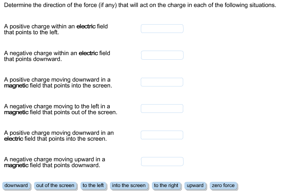Select answer box for magnetic field out of screen

coord(162,109)
